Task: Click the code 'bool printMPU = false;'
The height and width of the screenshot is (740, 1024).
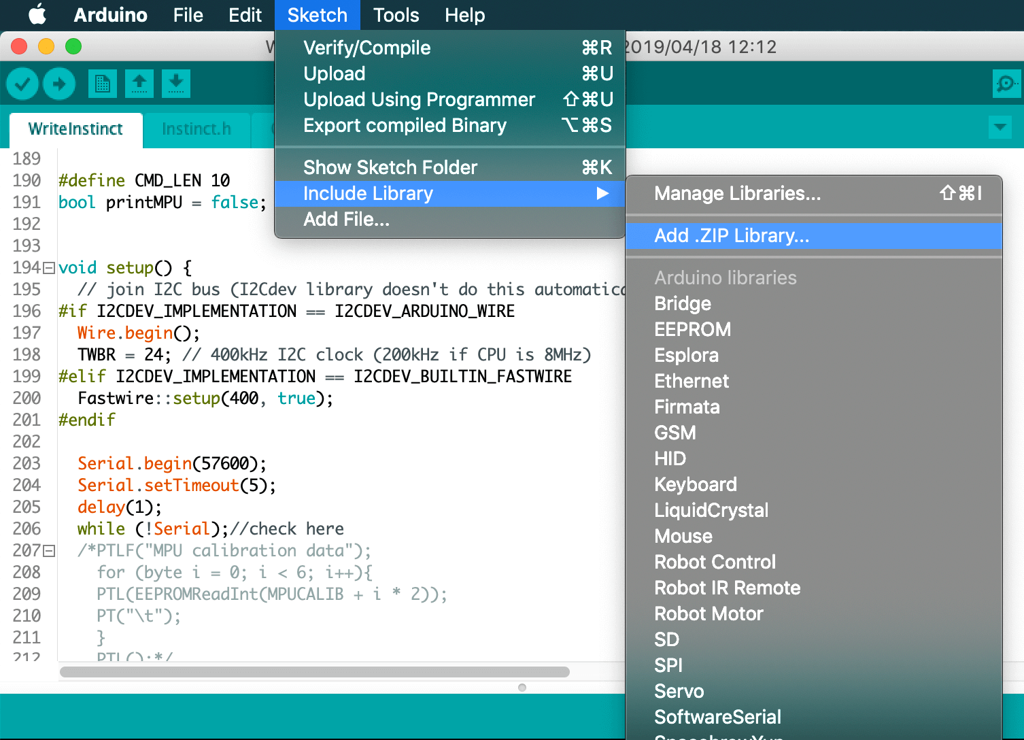Action: (x=163, y=202)
